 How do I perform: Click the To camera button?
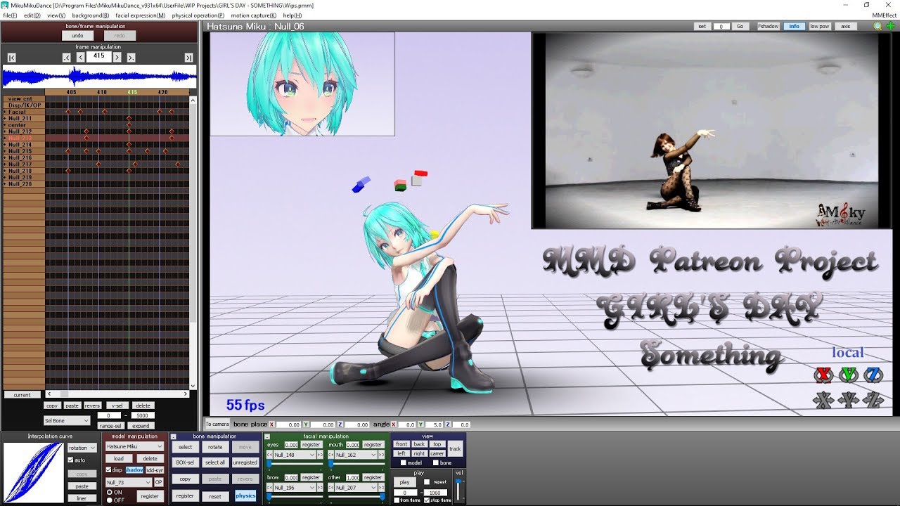(x=217, y=424)
